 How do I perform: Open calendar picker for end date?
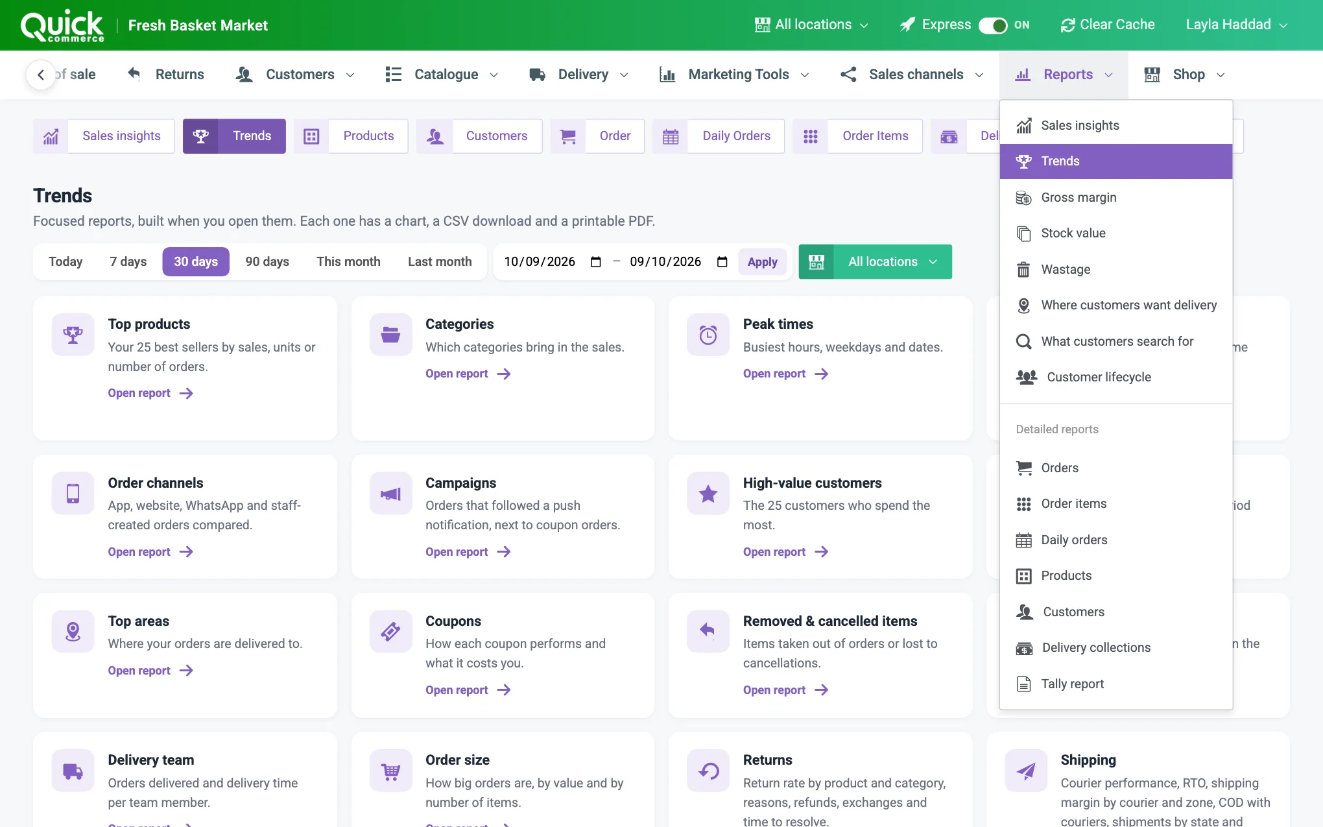(722, 261)
